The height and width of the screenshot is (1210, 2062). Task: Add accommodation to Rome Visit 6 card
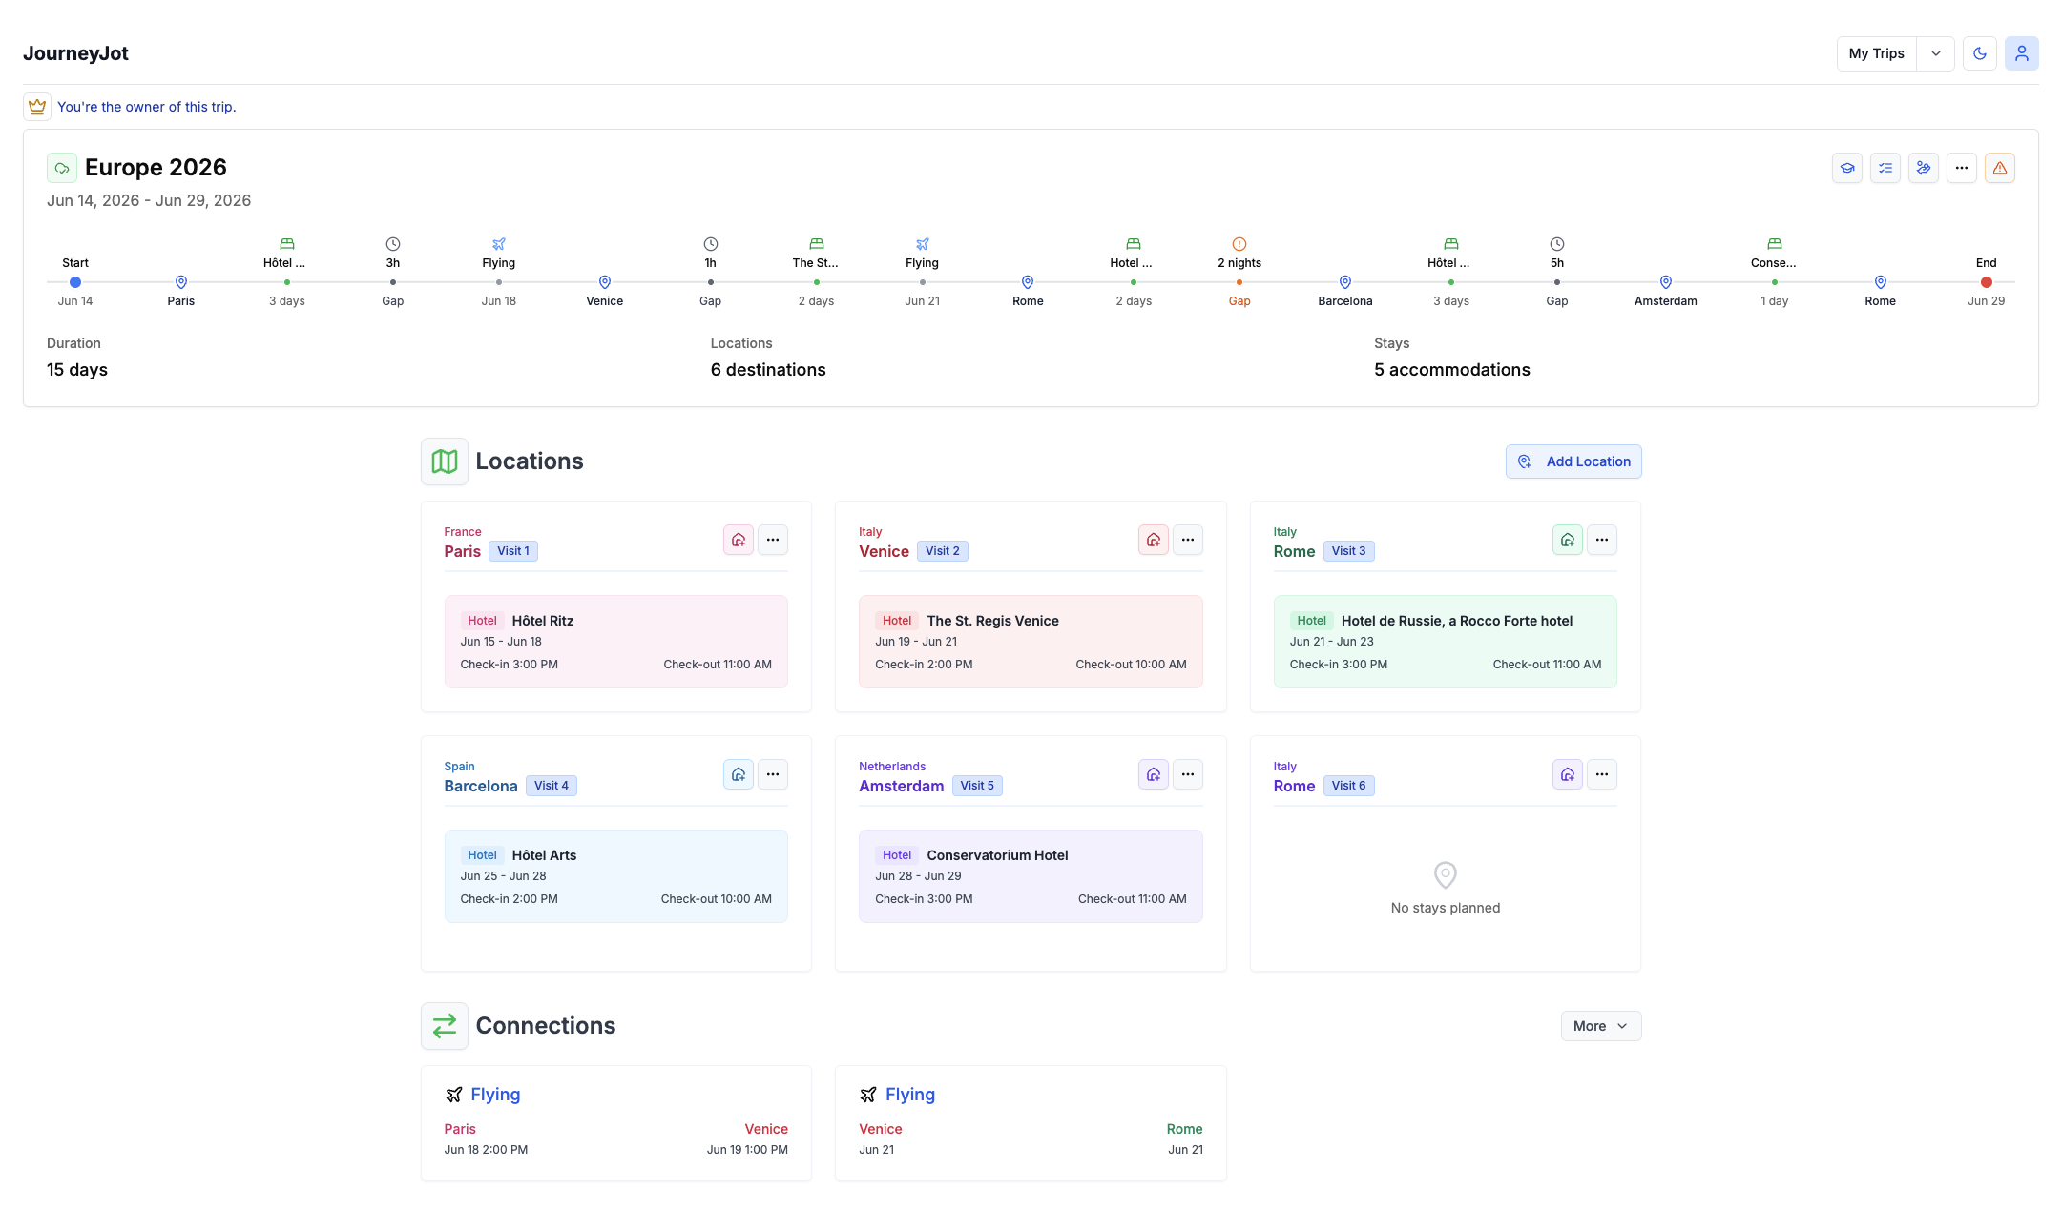coord(1568,774)
